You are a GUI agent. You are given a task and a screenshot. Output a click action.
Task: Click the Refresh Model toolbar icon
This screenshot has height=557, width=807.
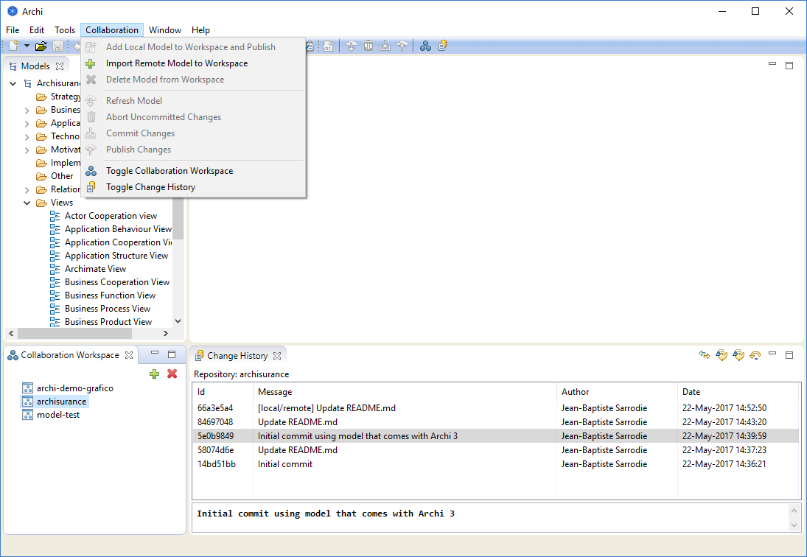(x=351, y=46)
